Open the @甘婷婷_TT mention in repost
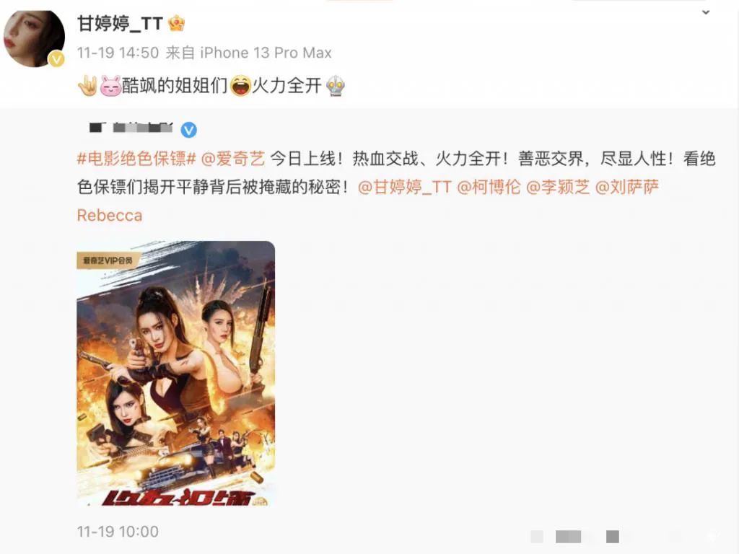The height and width of the screenshot is (554, 739). [x=405, y=187]
